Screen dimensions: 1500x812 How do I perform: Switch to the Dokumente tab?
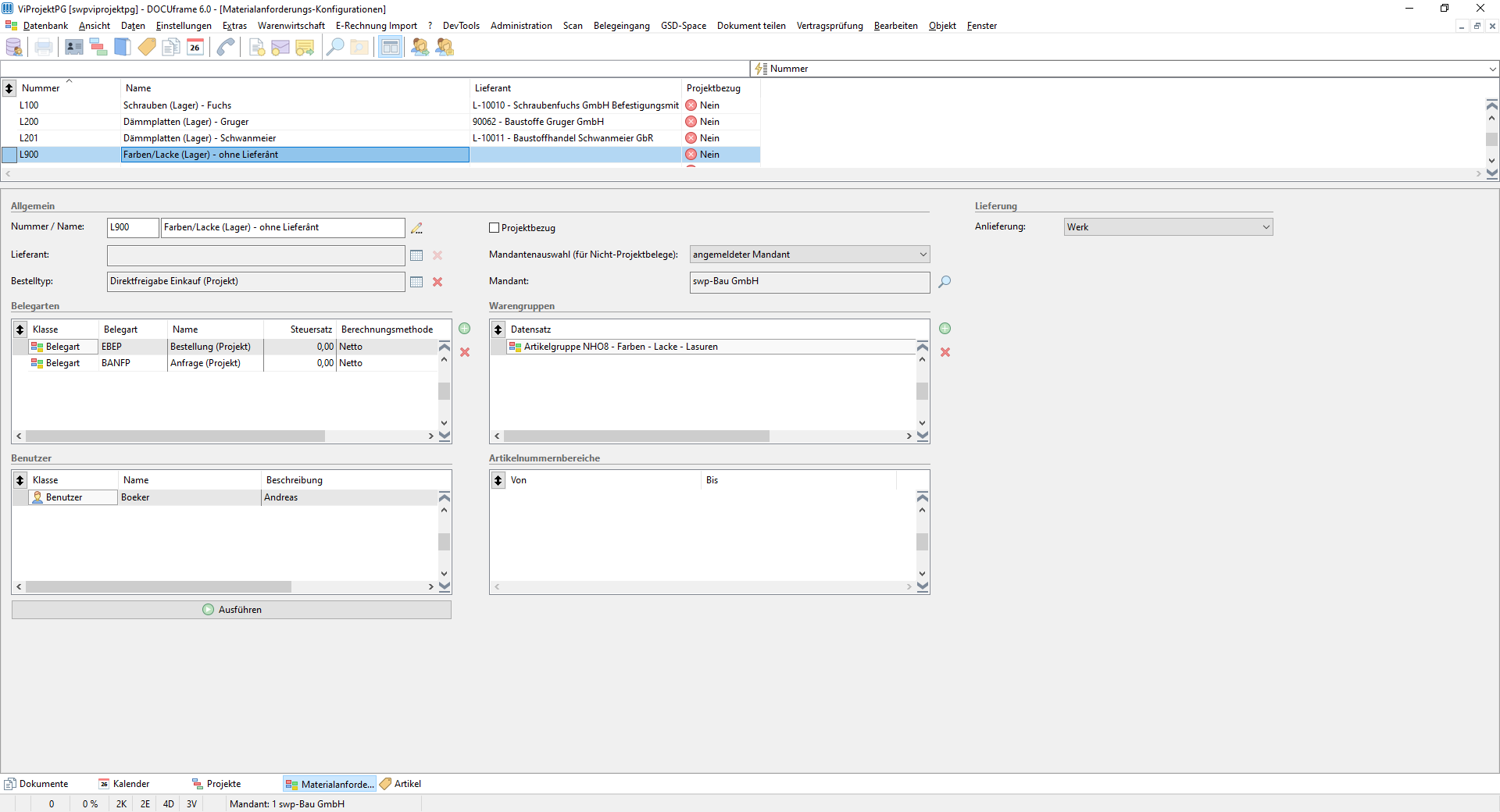pyautogui.click(x=37, y=784)
